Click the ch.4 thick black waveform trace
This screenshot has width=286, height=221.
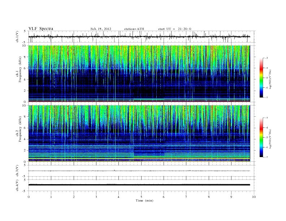click(139, 185)
